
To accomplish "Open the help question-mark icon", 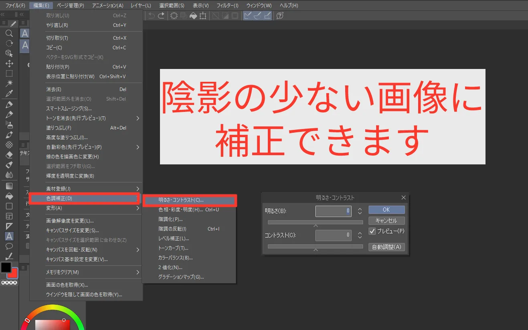I will point(280,16).
